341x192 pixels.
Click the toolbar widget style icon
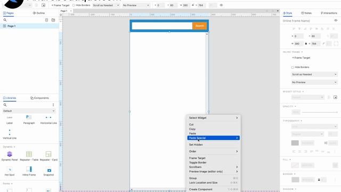(44, 5)
